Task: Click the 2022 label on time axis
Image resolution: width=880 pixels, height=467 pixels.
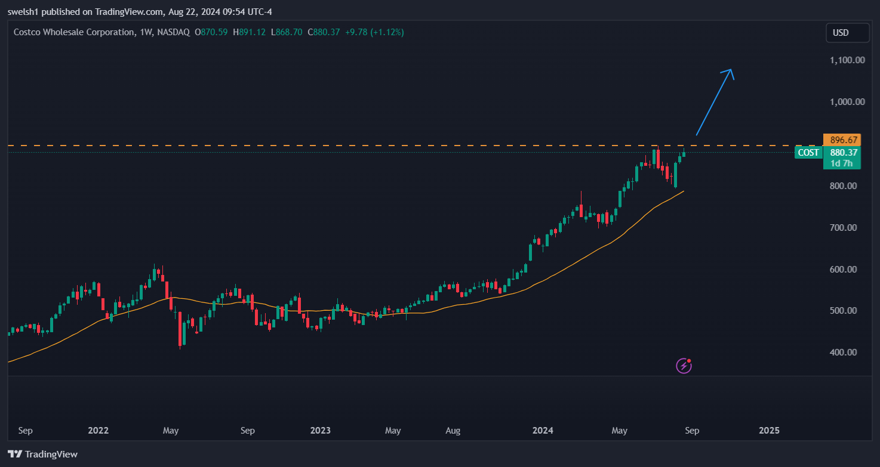Action: [x=98, y=430]
